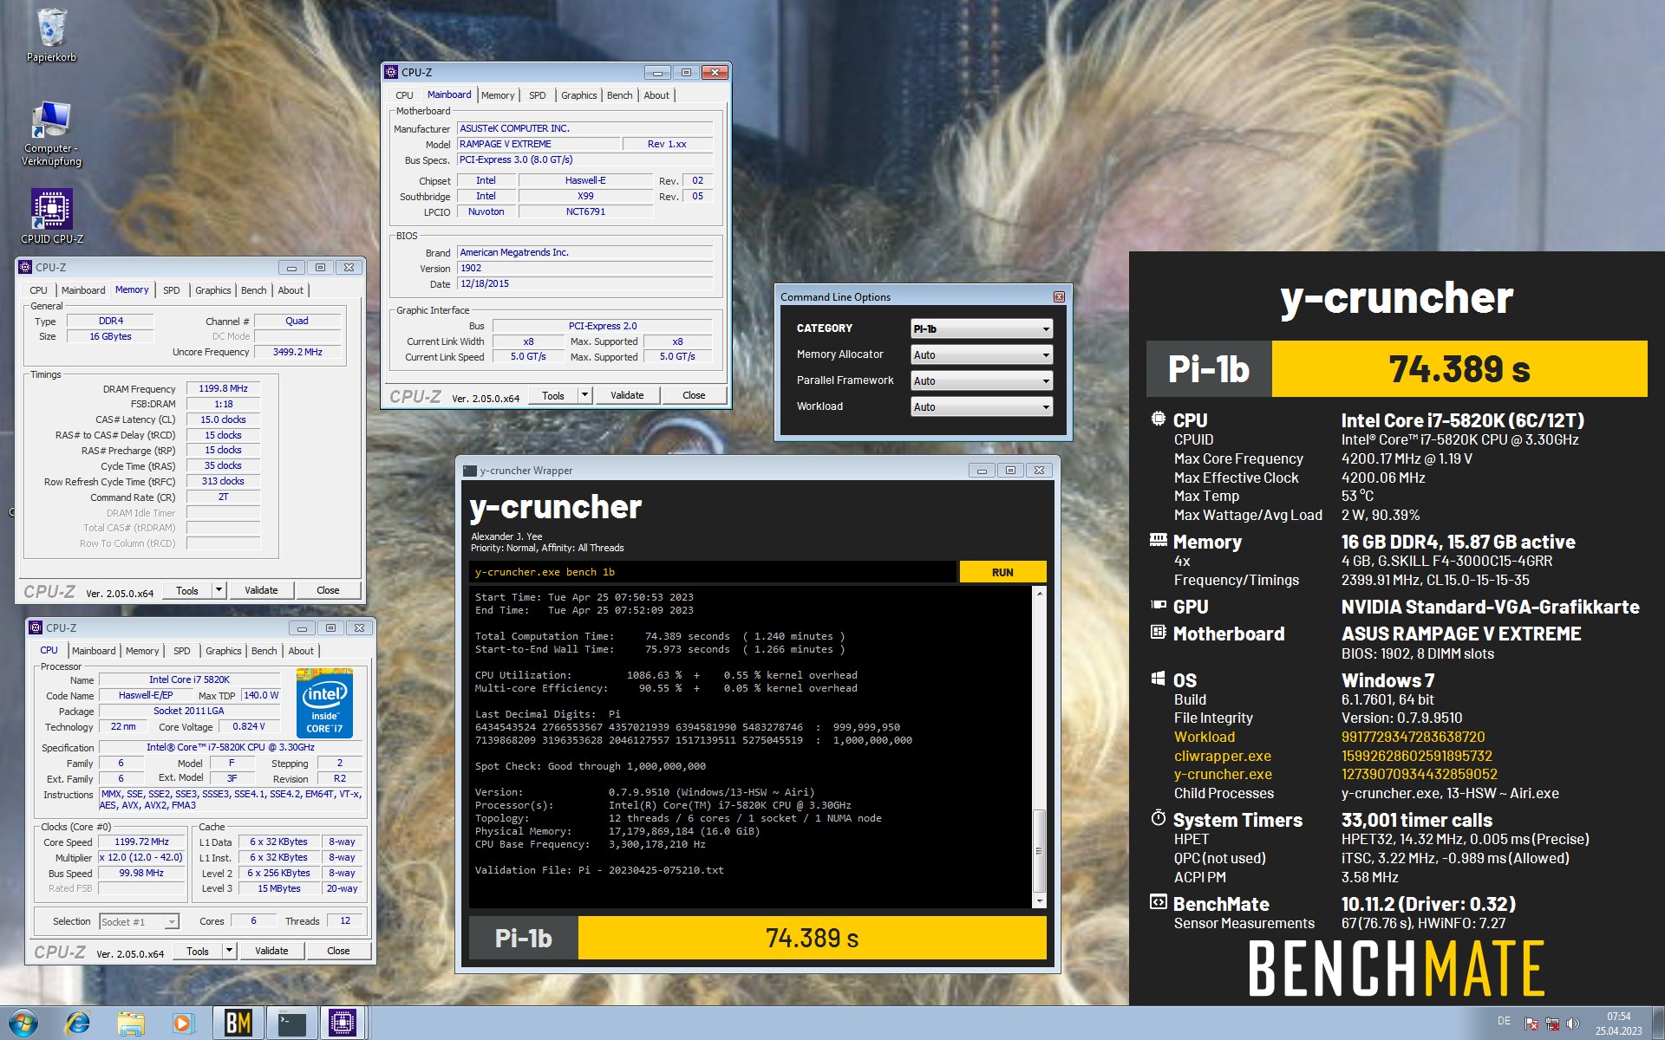The width and height of the screenshot is (1665, 1040).
Task: Select CPU tab in Memory CPU-Z window
Action: point(38,290)
